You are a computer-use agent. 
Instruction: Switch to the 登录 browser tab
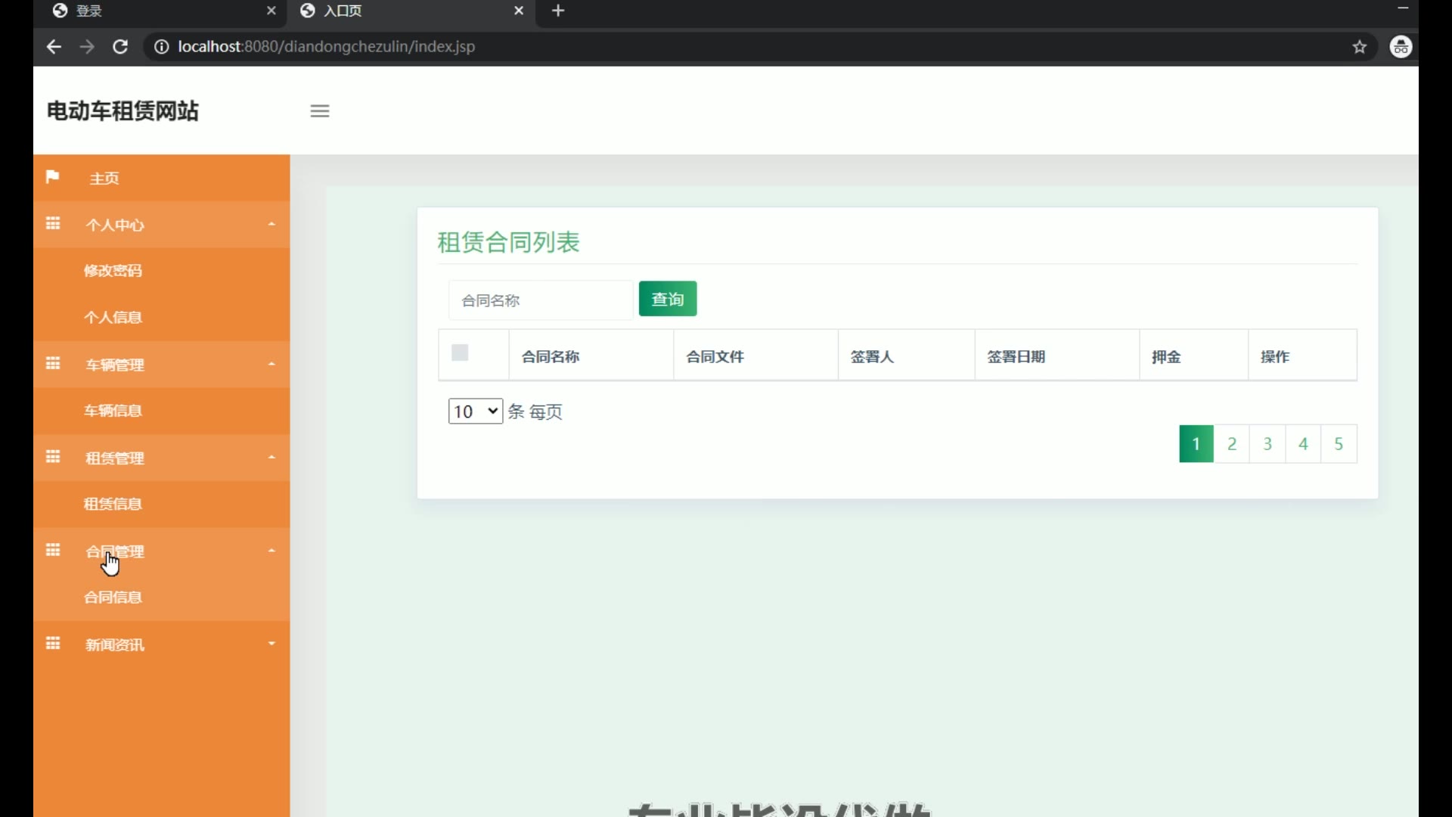159,11
